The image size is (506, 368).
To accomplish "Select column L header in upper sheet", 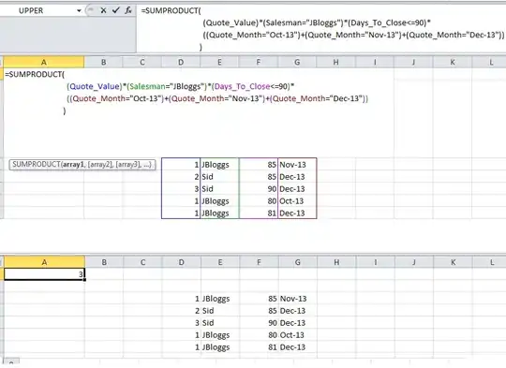I will (x=489, y=62).
